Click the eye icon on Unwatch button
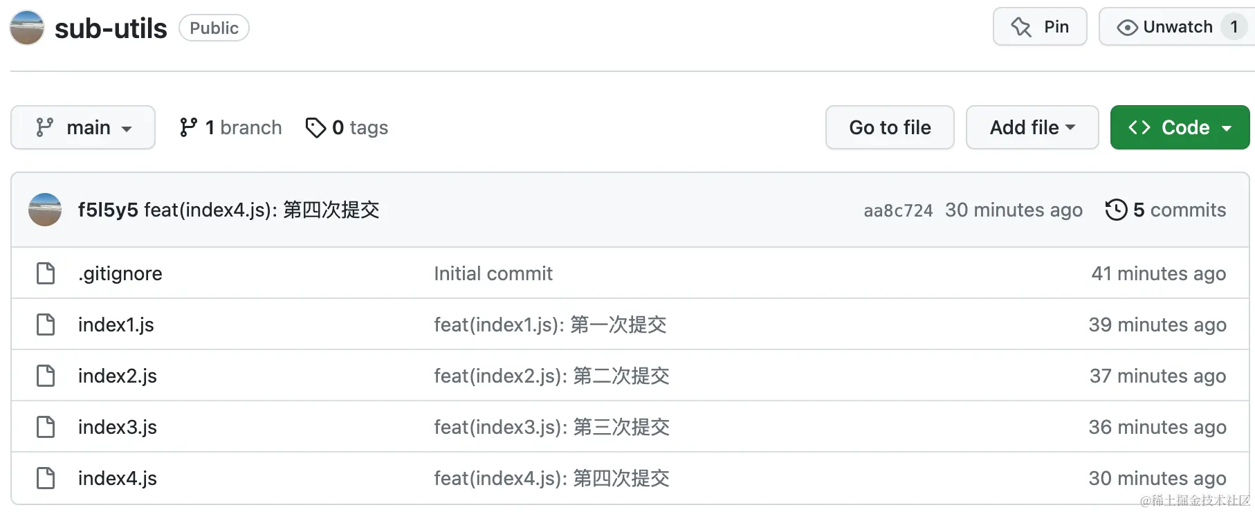The image size is (1255, 512). [1127, 28]
